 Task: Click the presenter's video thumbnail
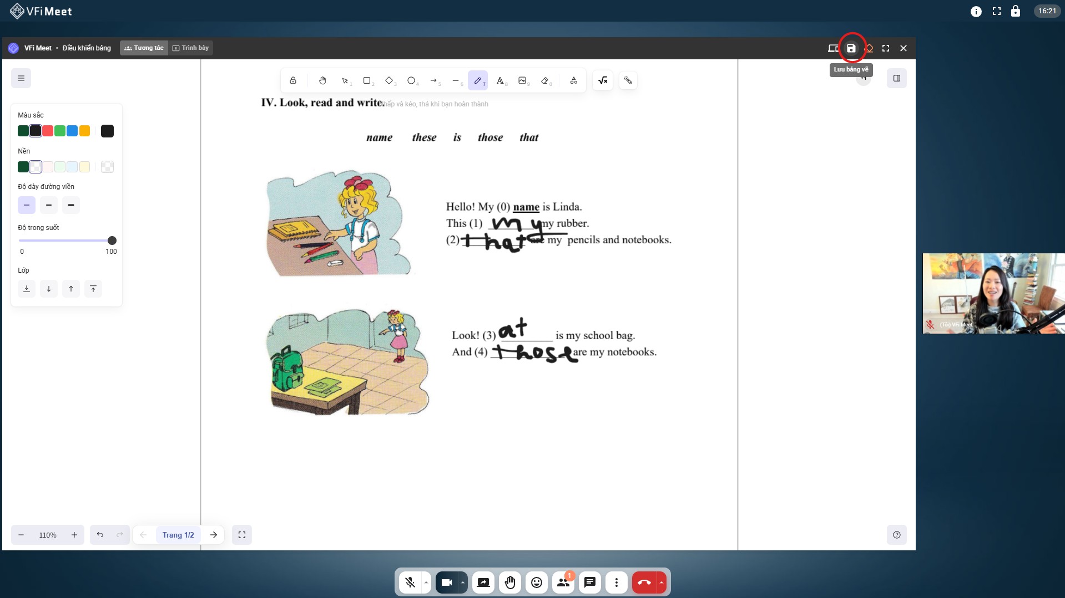tap(993, 293)
